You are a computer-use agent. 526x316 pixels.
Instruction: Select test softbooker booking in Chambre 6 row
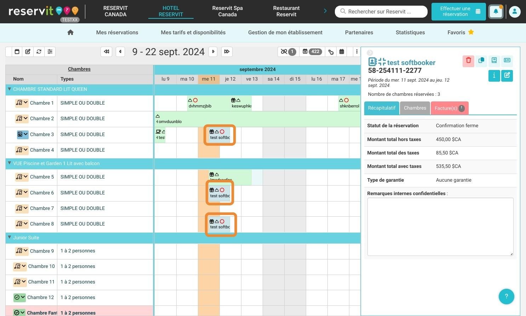[219, 193]
